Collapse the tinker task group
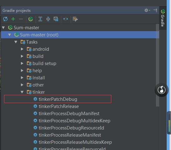Screen dimensions: 171x150 click(x=22, y=92)
